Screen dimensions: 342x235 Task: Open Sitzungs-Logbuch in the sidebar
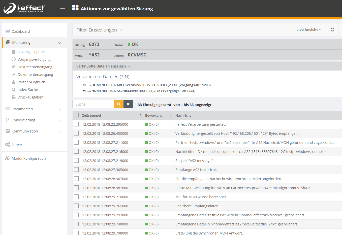[x=32, y=52]
